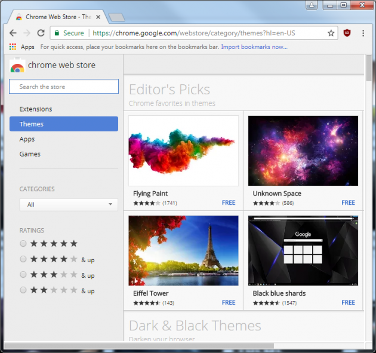Open a new tab with the new-tab button
Image resolution: width=376 pixels, height=353 pixels.
click(117, 17)
